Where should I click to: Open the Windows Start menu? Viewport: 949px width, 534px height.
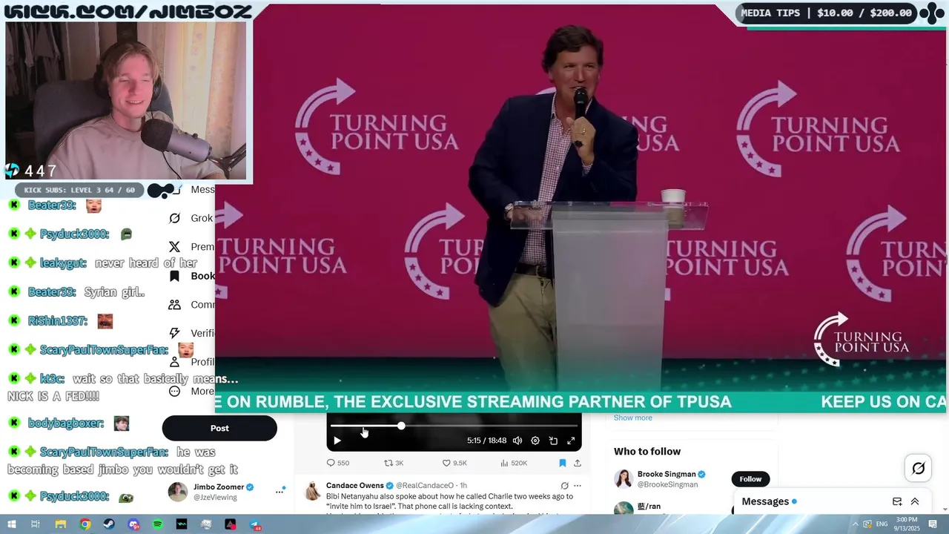pos(12,524)
